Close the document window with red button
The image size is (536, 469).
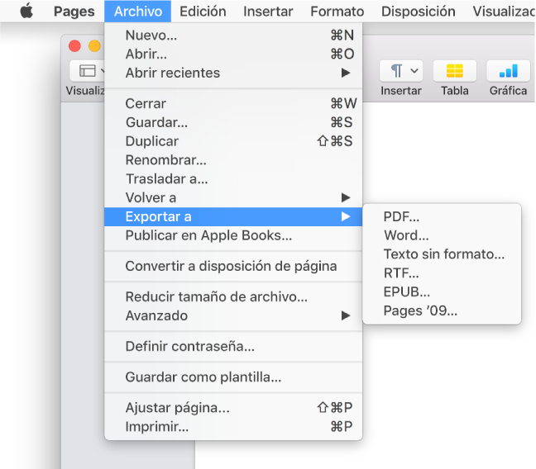pos(74,45)
